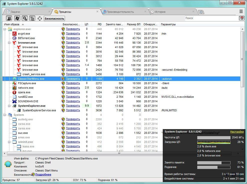Open Настройки link in the popup panel
The height and width of the screenshot is (184, 247).
(237, 132)
